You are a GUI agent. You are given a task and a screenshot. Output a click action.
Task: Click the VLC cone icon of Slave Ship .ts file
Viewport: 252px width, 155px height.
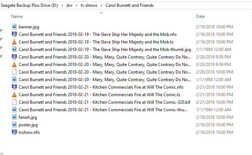pyautogui.click(x=14, y=42)
